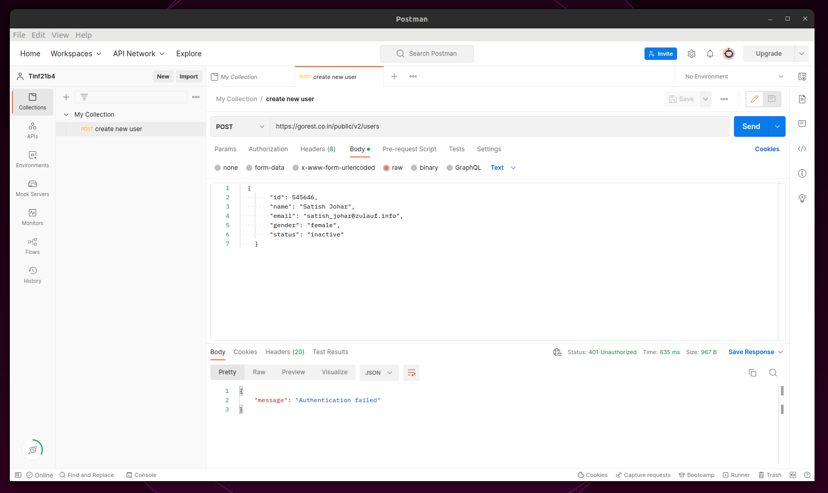Click the Import button
828x493 pixels.
coord(189,76)
